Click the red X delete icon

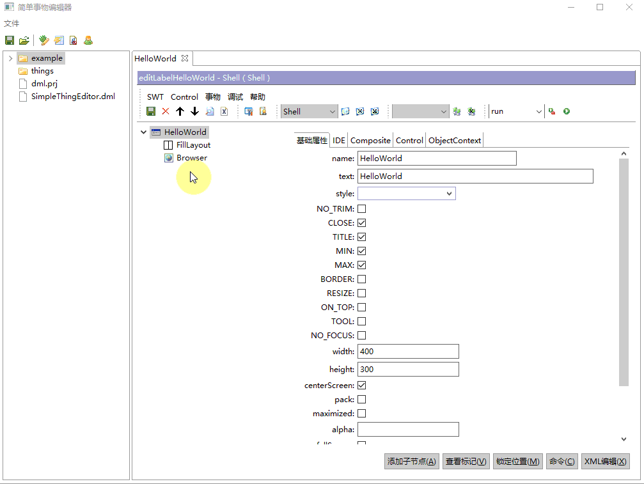pos(166,111)
